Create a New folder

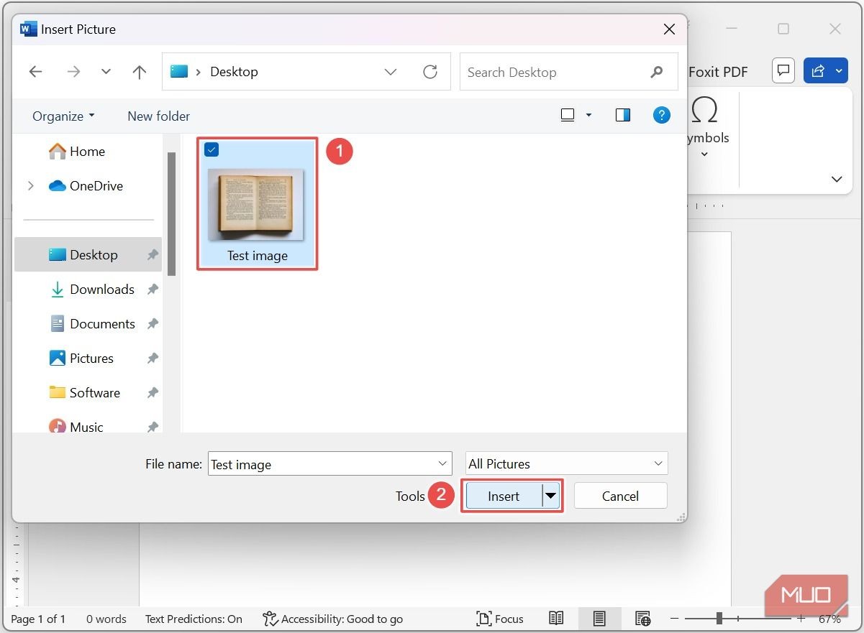(158, 116)
